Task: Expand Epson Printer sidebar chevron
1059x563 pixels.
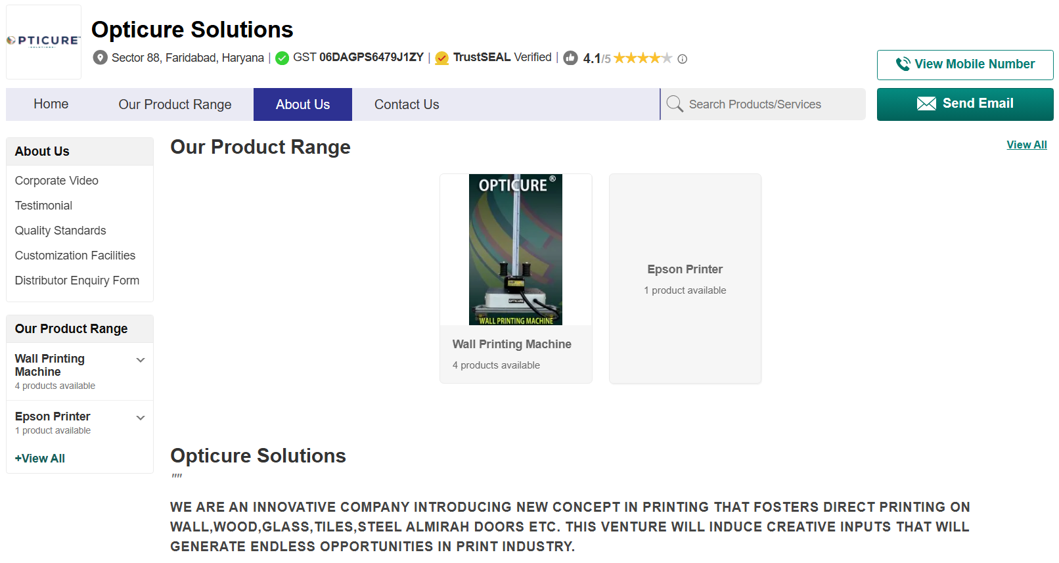Action: click(141, 418)
